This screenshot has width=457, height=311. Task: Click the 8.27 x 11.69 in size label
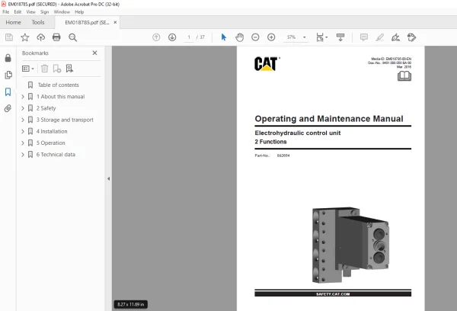click(x=130, y=304)
